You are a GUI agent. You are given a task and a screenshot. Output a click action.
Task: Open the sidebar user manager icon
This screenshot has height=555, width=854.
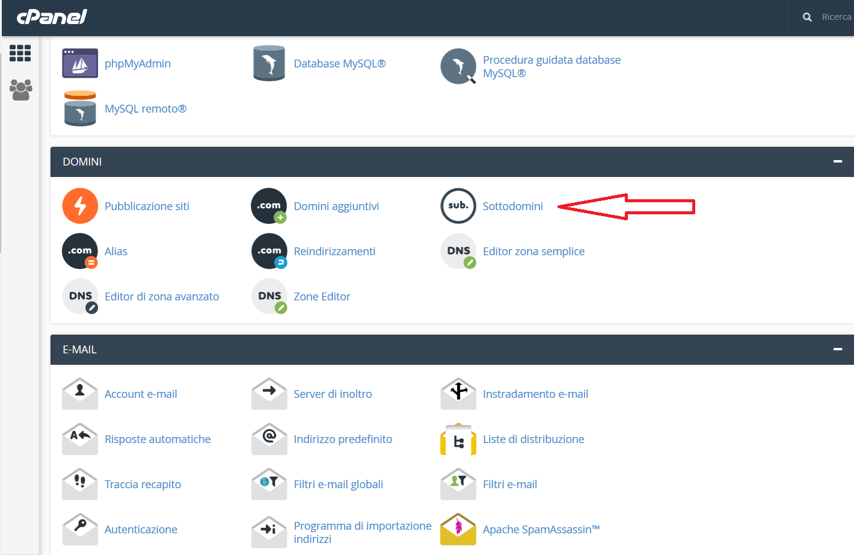tap(20, 90)
